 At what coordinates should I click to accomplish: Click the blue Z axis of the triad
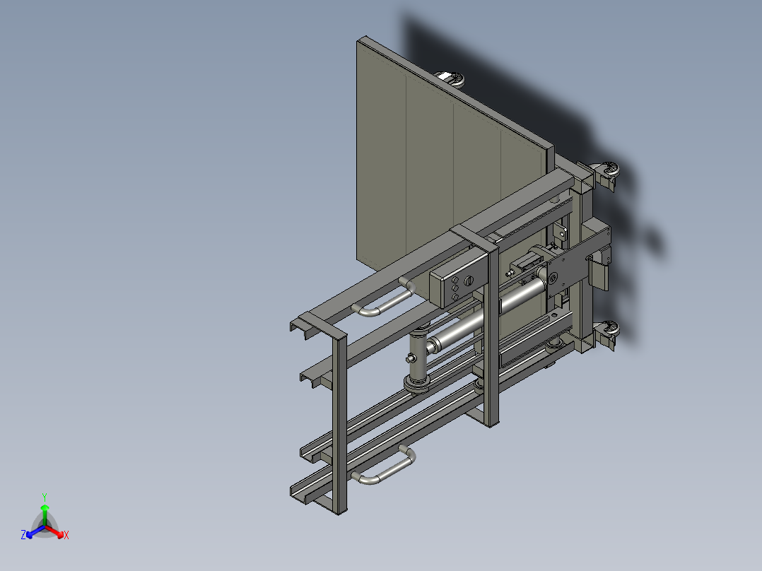[33, 533]
